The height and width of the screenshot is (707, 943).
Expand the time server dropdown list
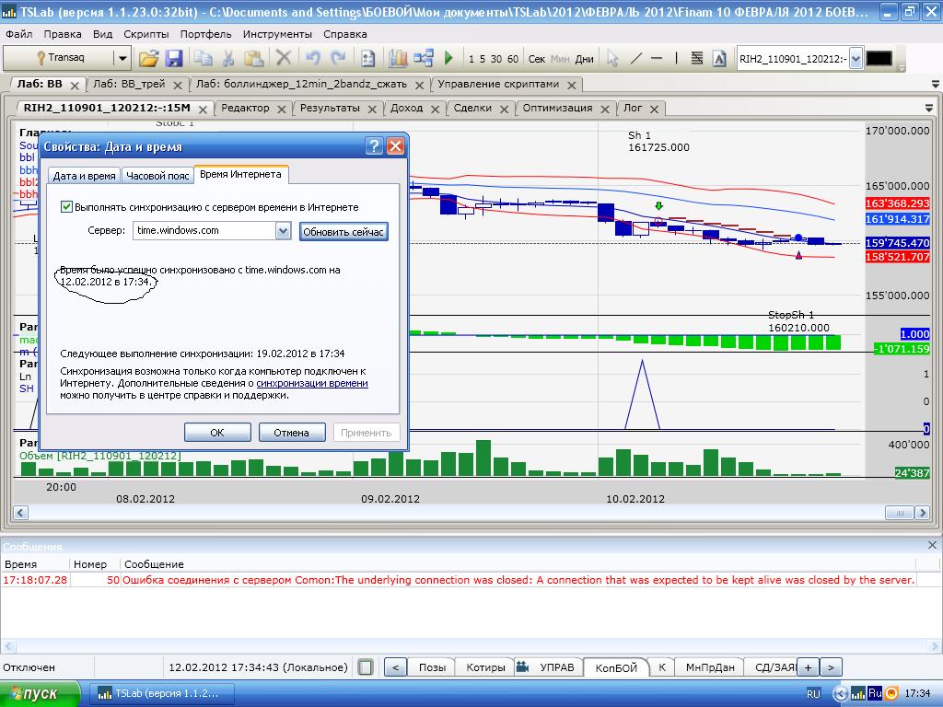(x=284, y=231)
